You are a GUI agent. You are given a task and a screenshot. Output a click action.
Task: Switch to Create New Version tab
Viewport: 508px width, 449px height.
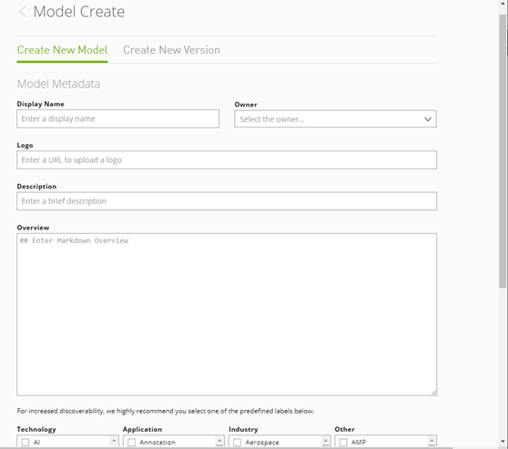tap(171, 50)
